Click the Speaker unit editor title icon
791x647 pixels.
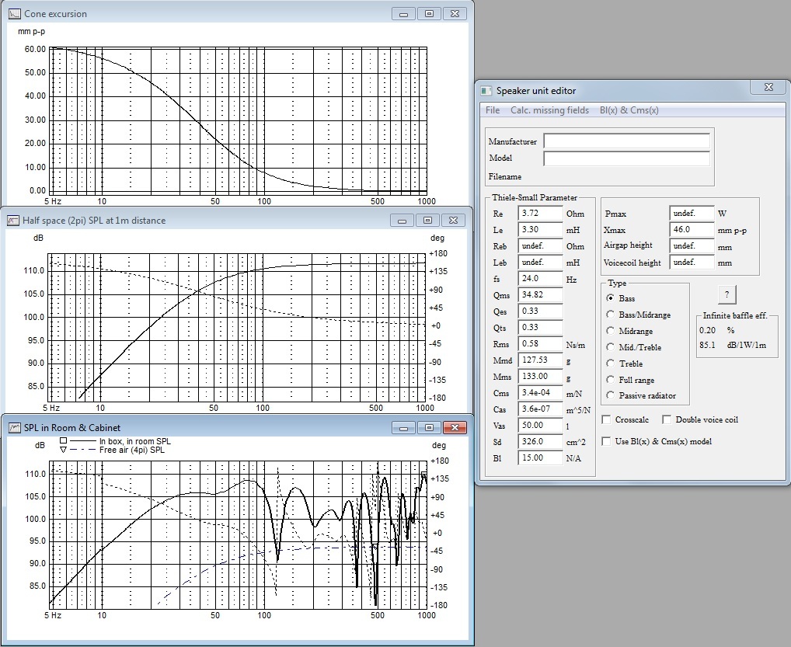coord(486,91)
